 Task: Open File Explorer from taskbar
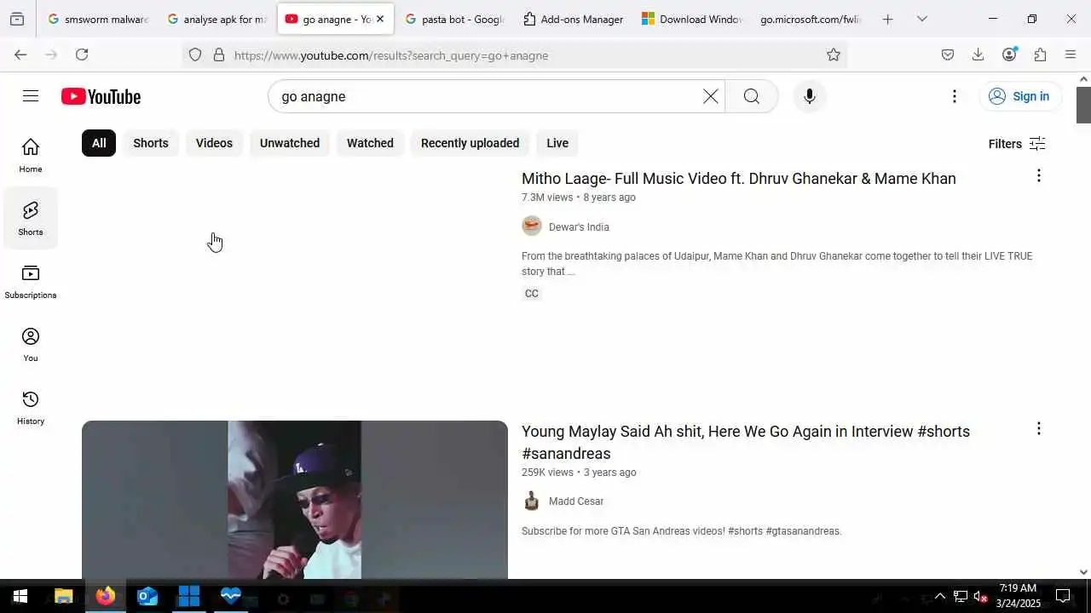coord(63,596)
